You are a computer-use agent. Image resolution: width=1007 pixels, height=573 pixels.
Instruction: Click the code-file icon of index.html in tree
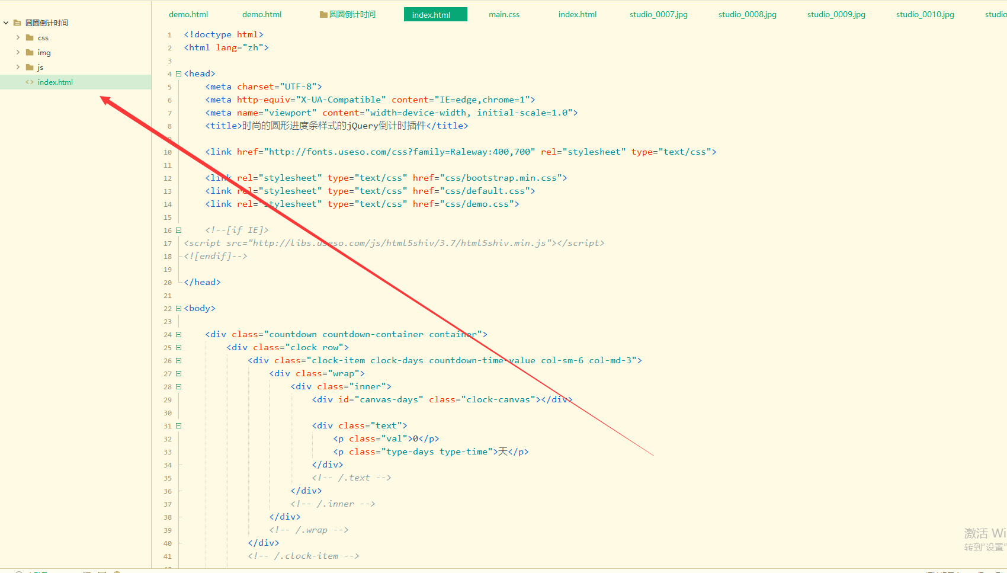coord(30,82)
